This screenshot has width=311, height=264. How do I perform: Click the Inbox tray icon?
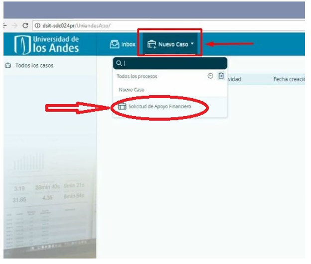[x=115, y=44]
